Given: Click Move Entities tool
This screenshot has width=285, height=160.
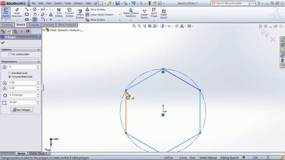Looking at the screenshot, I should 95,20.
